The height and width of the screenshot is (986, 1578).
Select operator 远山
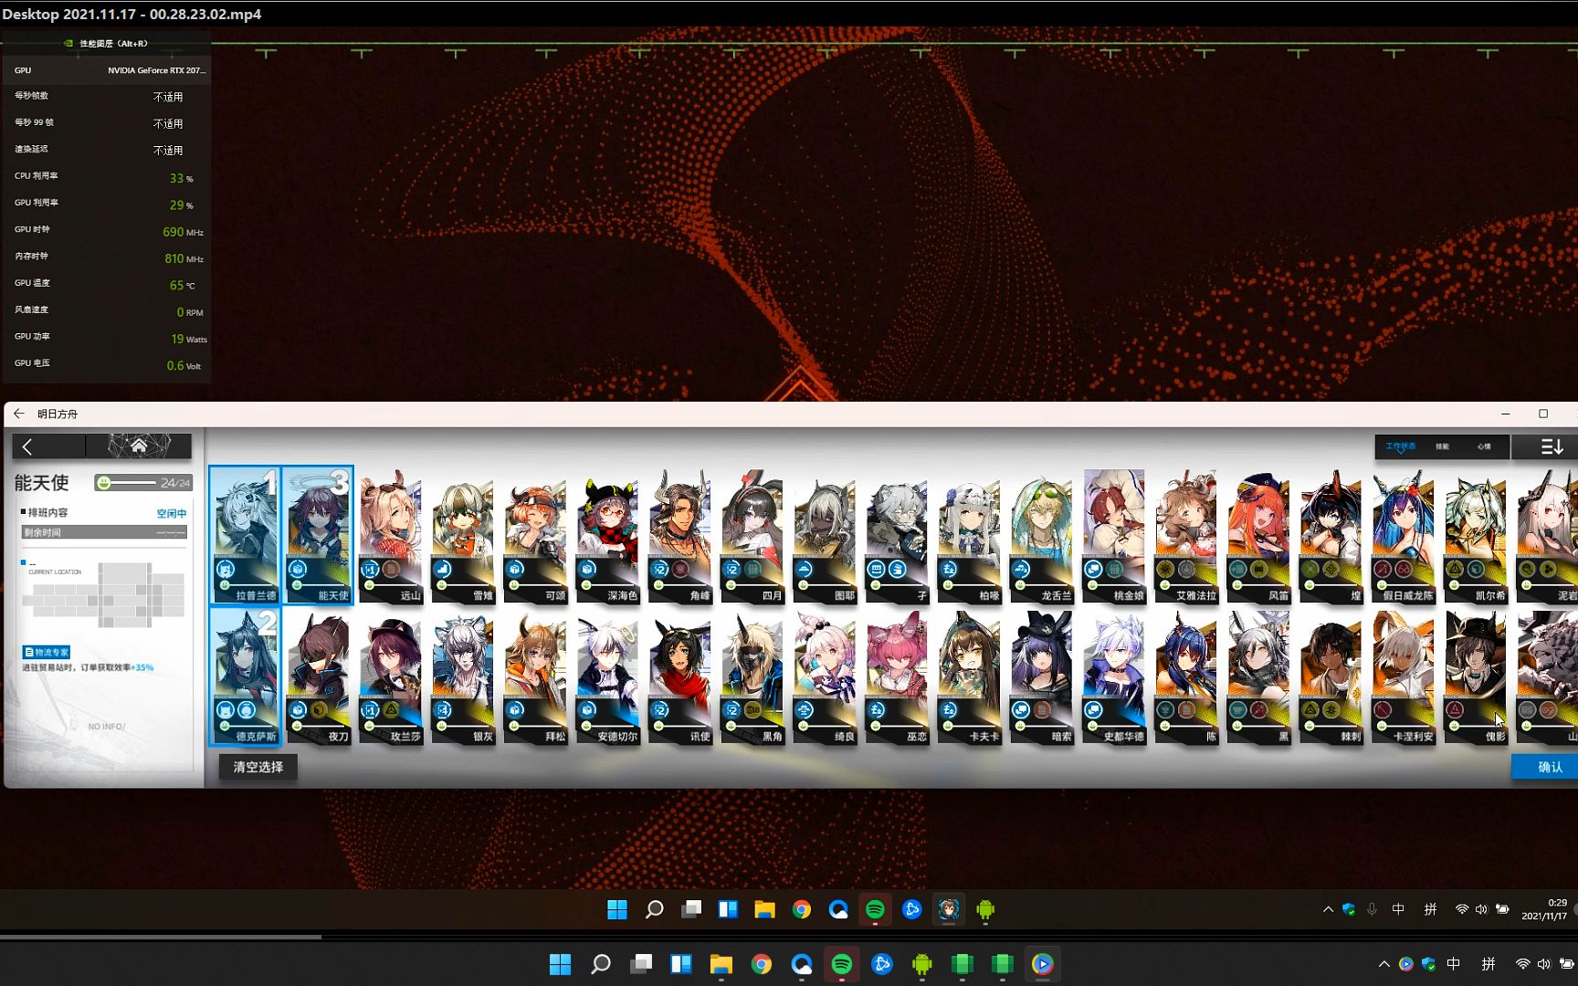tap(390, 536)
